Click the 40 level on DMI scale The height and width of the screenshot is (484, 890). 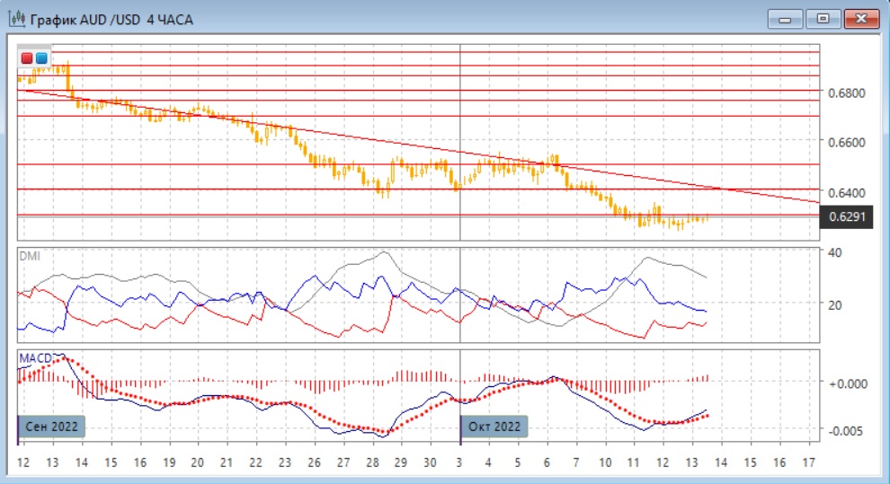click(834, 252)
